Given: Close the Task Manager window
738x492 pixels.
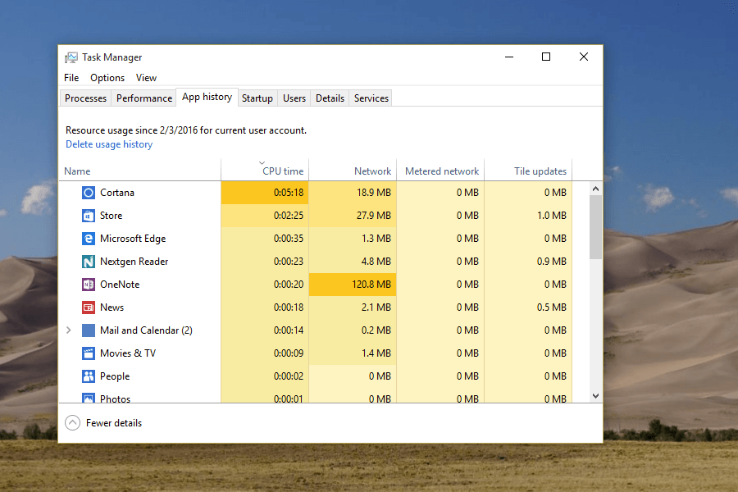Looking at the screenshot, I should (x=584, y=57).
